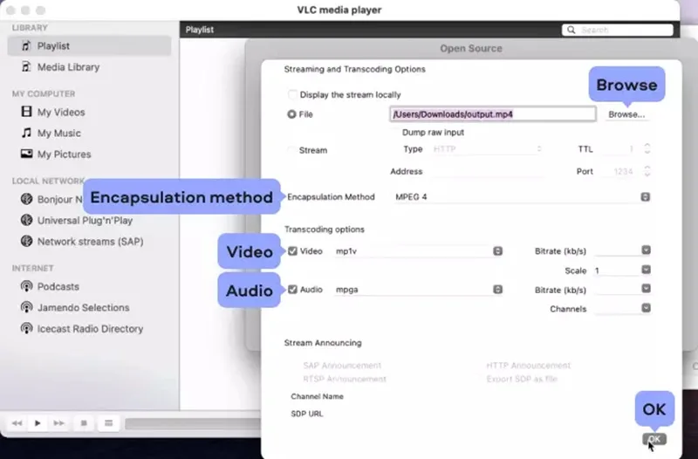Screen dimensions: 698x459
Task: Open the Scale dropdown
Action: click(x=646, y=270)
